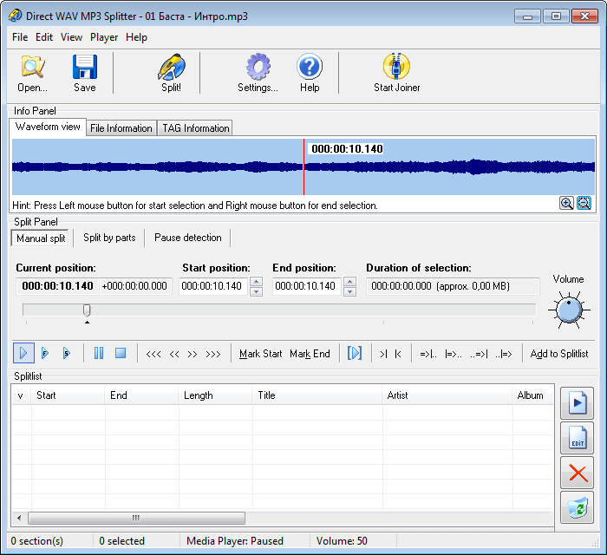Click the +000:00:00.000 offset field

point(135,286)
